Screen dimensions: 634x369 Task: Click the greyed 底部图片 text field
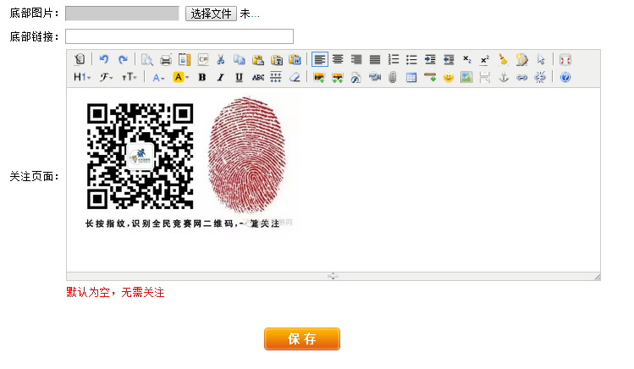122,14
